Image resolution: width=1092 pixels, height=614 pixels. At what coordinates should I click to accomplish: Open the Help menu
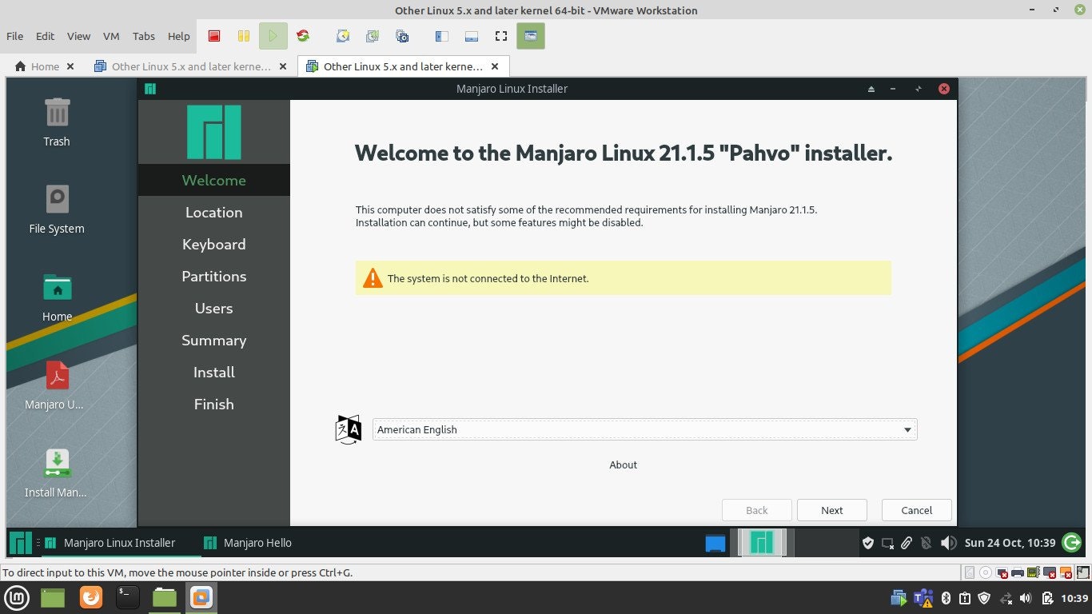(179, 36)
